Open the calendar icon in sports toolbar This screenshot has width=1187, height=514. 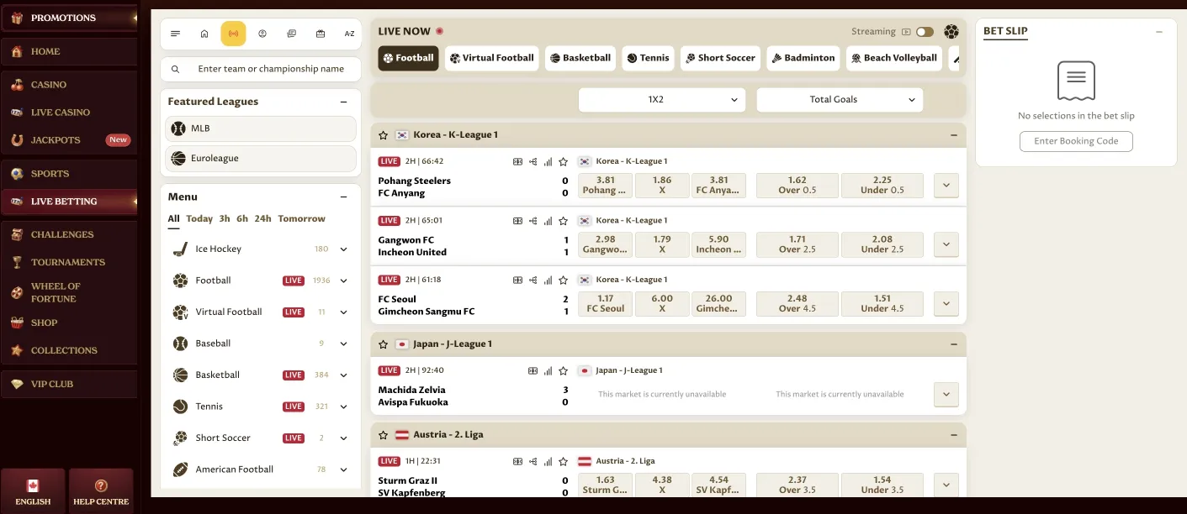point(321,34)
